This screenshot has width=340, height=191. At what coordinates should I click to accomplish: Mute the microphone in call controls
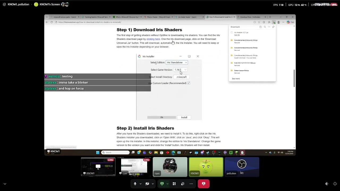click(x=135, y=184)
